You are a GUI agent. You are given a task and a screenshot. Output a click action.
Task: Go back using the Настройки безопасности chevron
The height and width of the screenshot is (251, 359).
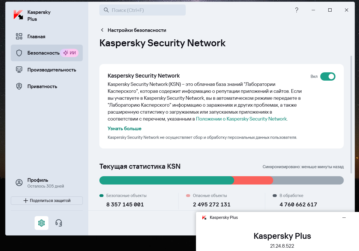click(102, 30)
